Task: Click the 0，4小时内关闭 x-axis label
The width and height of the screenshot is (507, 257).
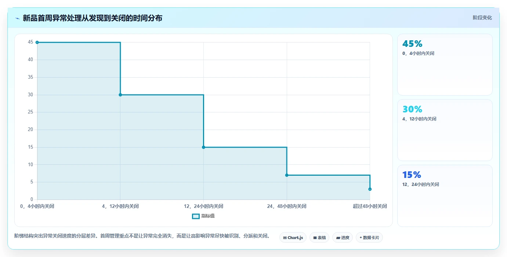Action: click(x=37, y=206)
